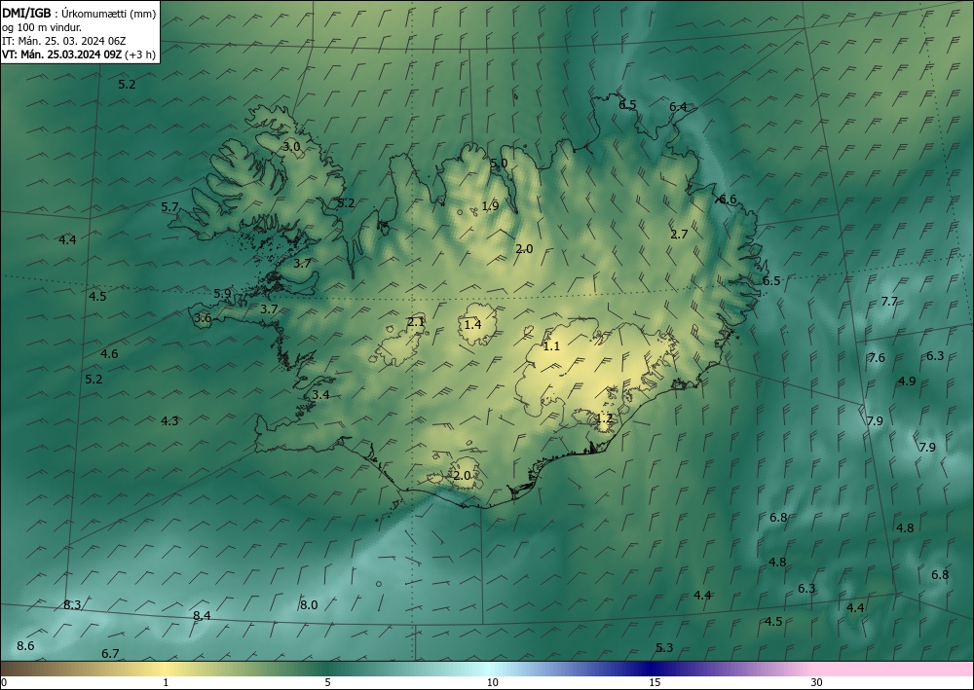This screenshot has width=974, height=690.
Task: Click the 10 tick label on the color scale
Action: tap(492, 682)
